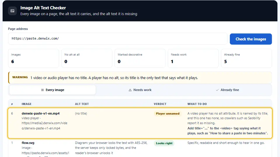Viewport: 280px width, 157px height.
Task: Click the denwix-paste-v1-en.mp4 file name
Action: [41, 113]
